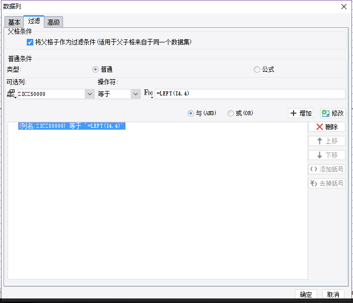Viewport: 353px width, 303px height.
Task: Click the 修改 modify button
Action: [333, 113]
